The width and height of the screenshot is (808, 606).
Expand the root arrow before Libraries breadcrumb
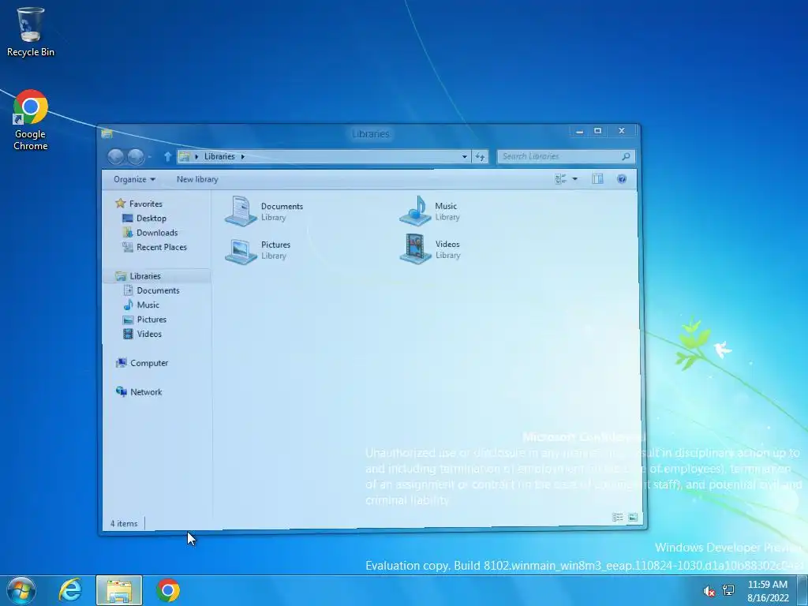tap(196, 156)
